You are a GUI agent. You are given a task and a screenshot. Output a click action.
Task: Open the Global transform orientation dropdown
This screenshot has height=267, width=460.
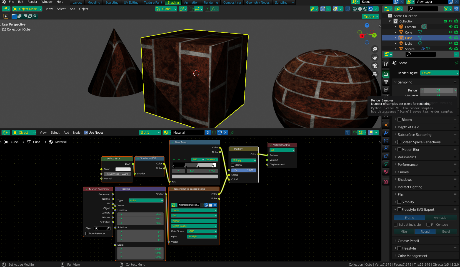tap(166, 9)
